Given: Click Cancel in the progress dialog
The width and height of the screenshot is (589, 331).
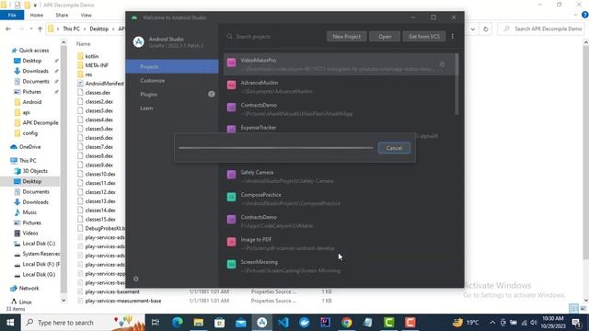Looking at the screenshot, I should [394, 148].
